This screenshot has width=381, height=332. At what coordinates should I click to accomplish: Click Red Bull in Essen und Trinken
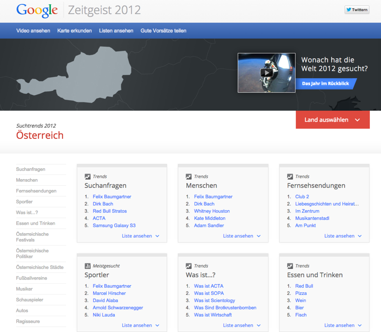click(304, 286)
